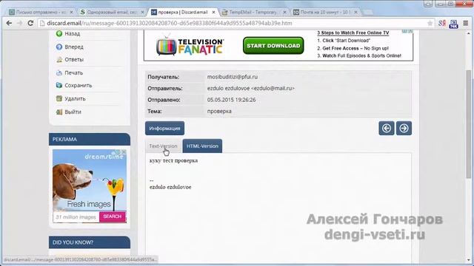Close the 'Одноразовый email' tab

[x=142, y=12]
